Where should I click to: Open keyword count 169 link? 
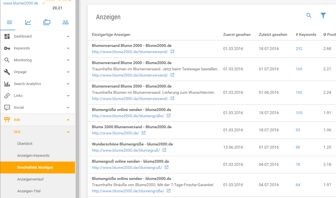(x=299, y=69)
